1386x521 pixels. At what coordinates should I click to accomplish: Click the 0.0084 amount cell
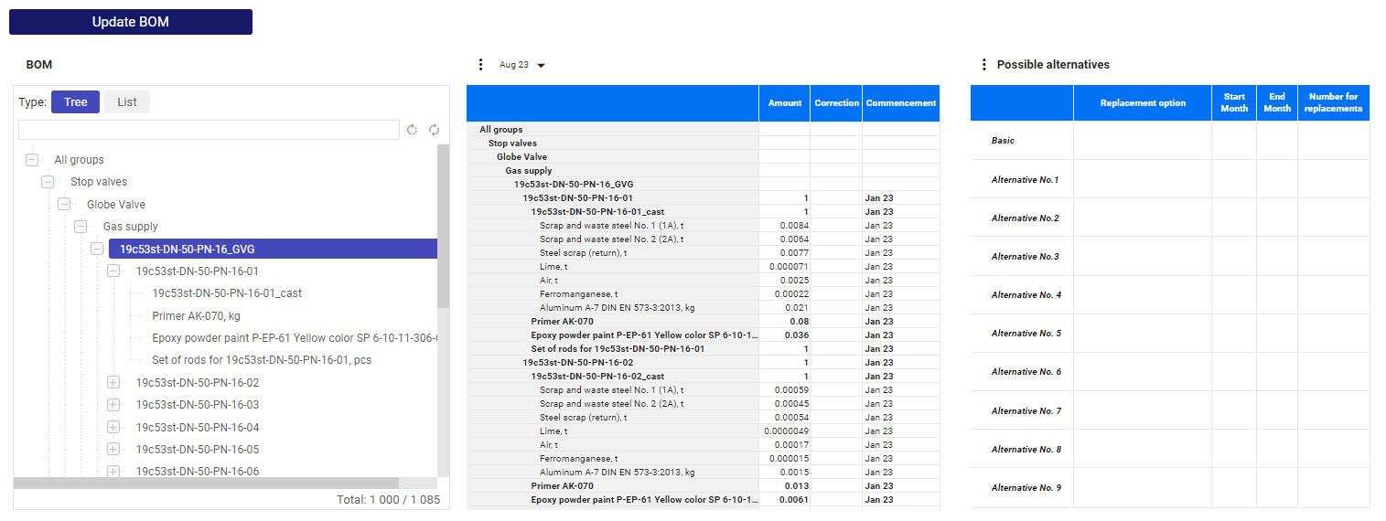click(x=784, y=225)
